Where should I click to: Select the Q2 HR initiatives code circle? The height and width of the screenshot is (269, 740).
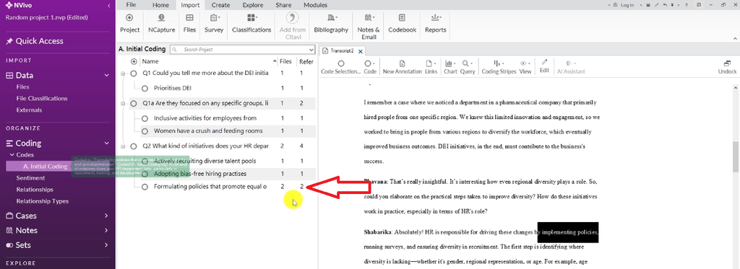pyautogui.click(x=134, y=146)
